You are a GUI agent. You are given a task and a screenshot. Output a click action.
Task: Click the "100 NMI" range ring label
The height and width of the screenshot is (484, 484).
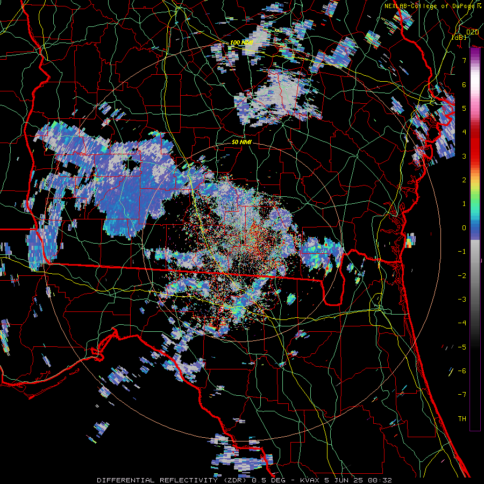pos(241,42)
